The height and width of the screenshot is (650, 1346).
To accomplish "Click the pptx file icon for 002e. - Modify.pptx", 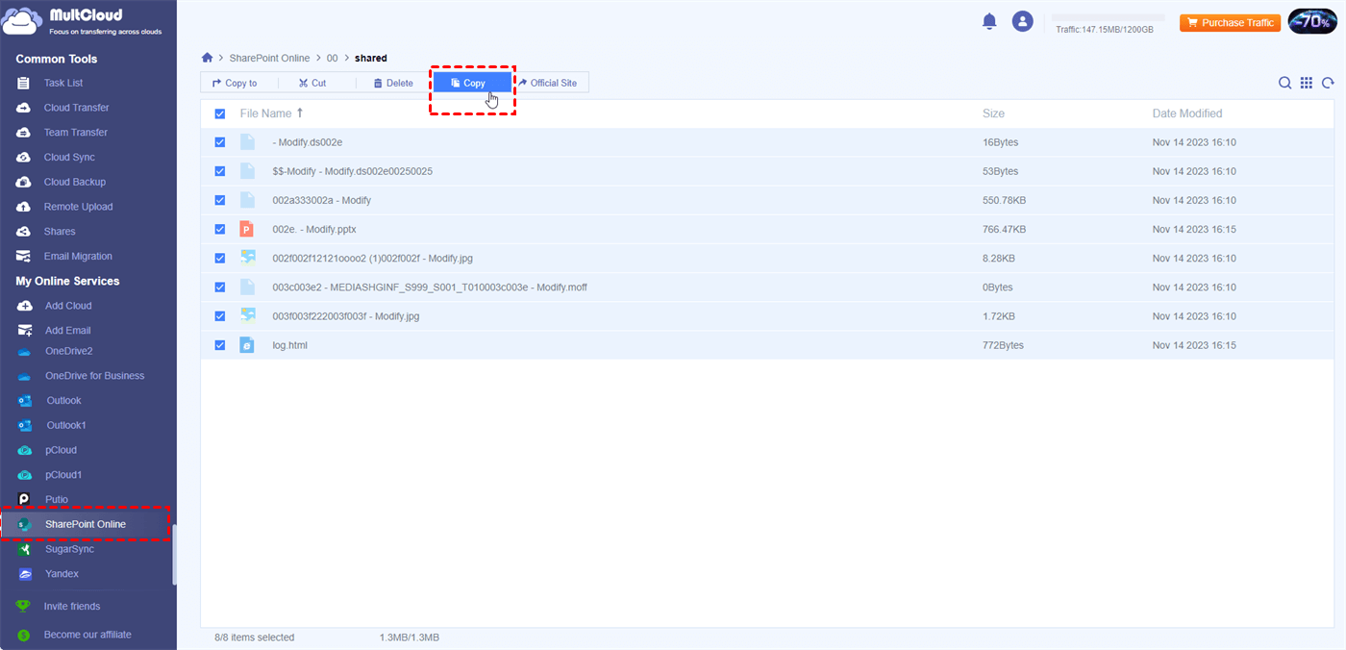I will pyautogui.click(x=247, y=229).
